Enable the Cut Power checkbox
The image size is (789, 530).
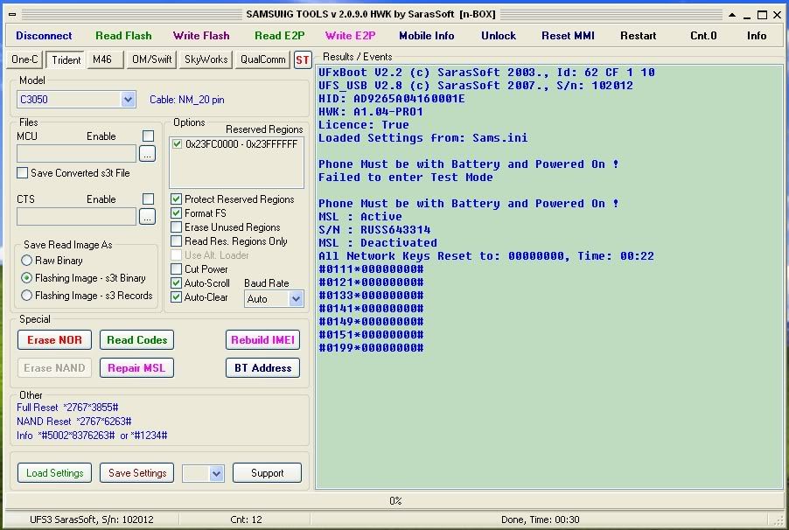point(176,269)
